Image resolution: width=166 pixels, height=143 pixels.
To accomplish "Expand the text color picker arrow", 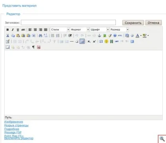I will (x=141, y=36).
